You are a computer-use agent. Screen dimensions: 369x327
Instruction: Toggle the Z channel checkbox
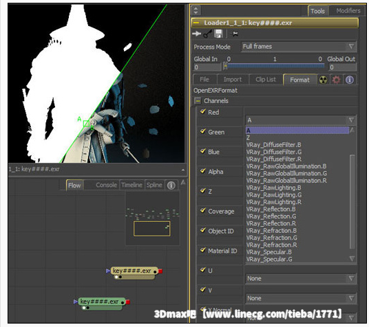click(x=202, y=190)
